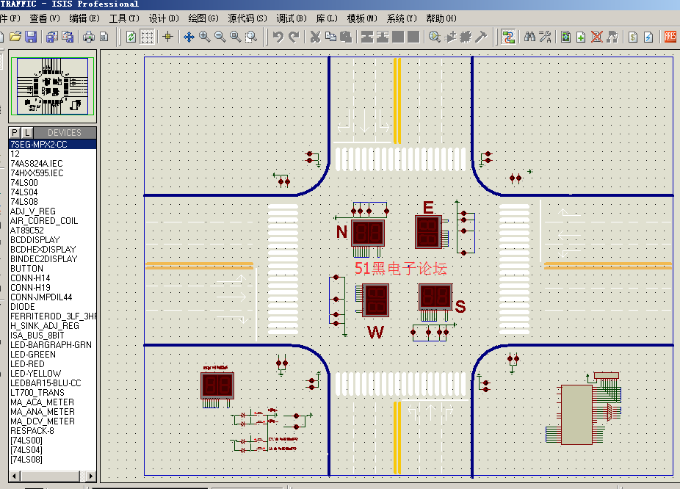680x489 pixels.
Task: Redraw the display with the refresh icon
Action: (x=131, y=37)
